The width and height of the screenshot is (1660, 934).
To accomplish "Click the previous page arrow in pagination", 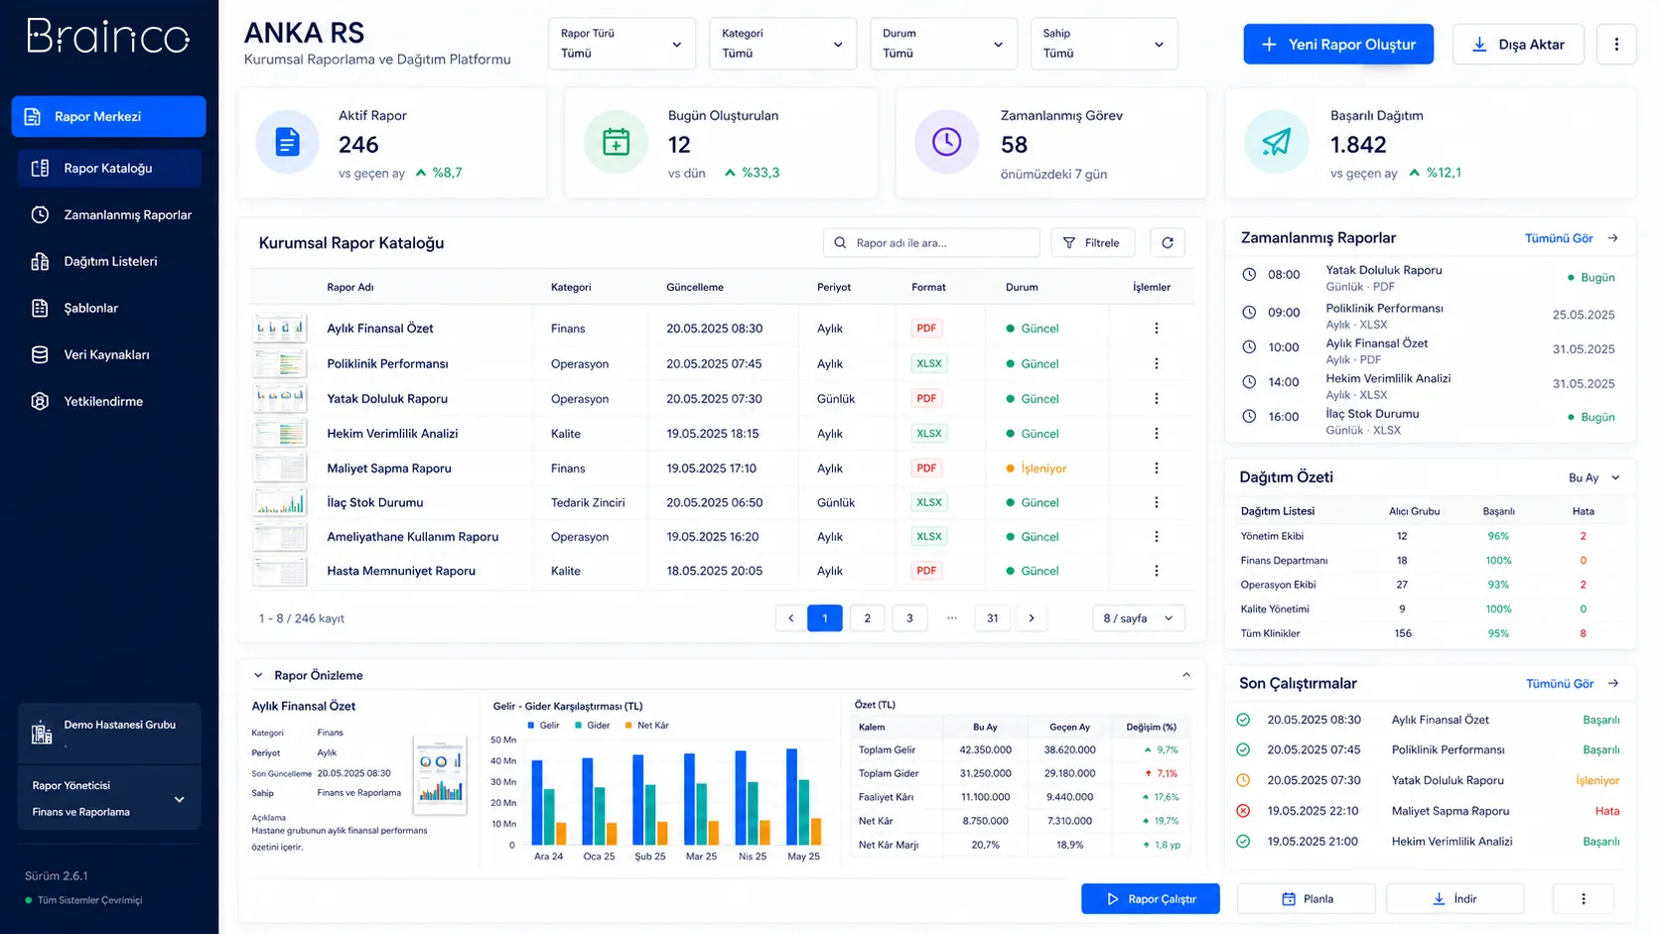I will [x=790, y=618].
